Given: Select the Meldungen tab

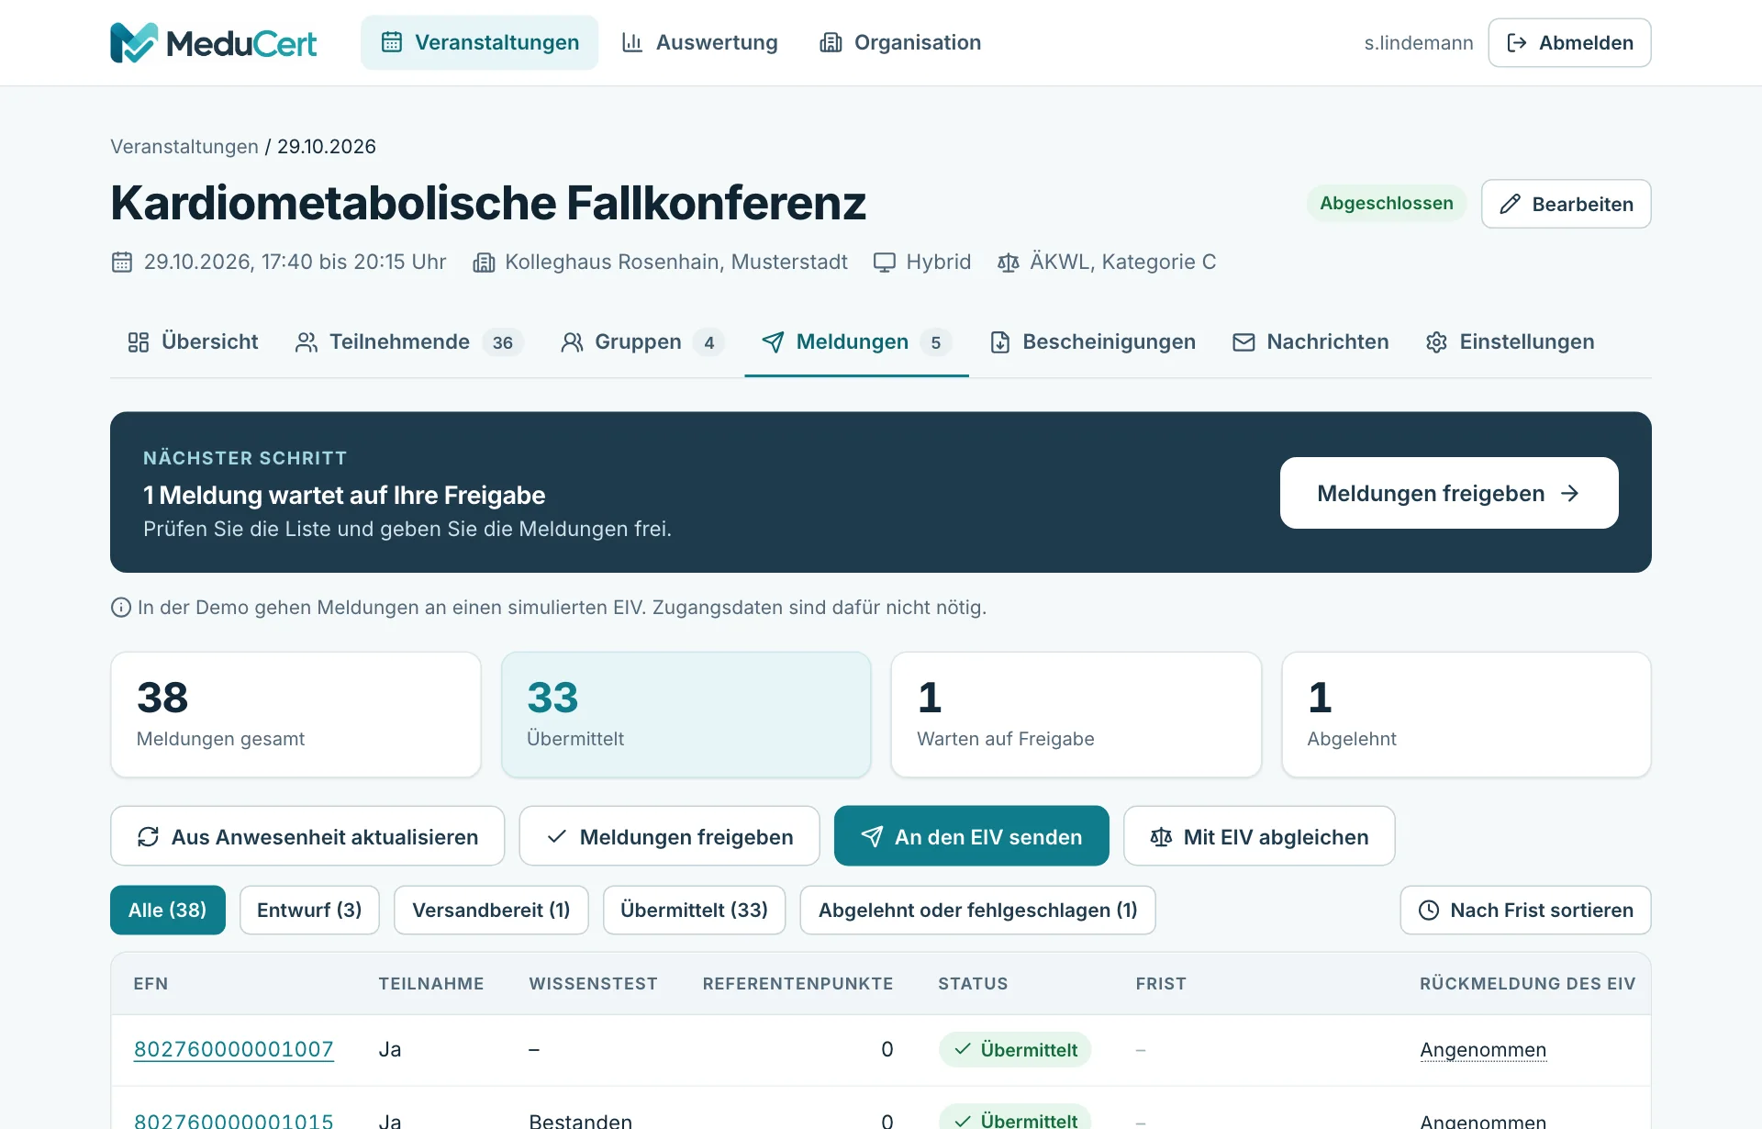Looking at the screenshot, I should click(856, 342).
